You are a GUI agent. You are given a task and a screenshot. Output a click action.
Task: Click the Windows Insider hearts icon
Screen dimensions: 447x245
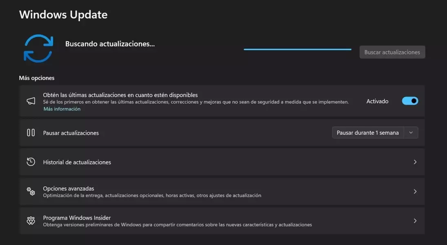[31, 221]
